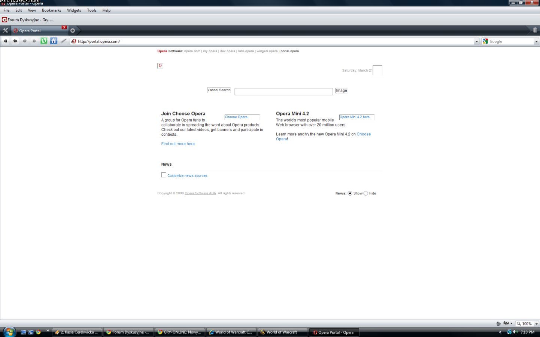Follow the 'Find out more here' link

click(x=178, y=144)
